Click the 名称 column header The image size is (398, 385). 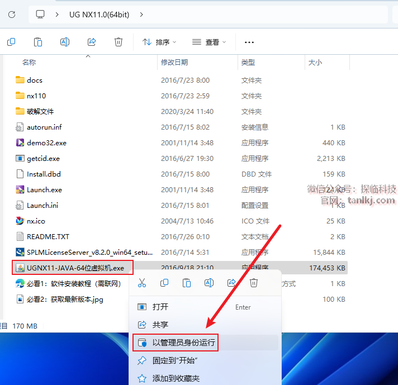click(29, 63)
